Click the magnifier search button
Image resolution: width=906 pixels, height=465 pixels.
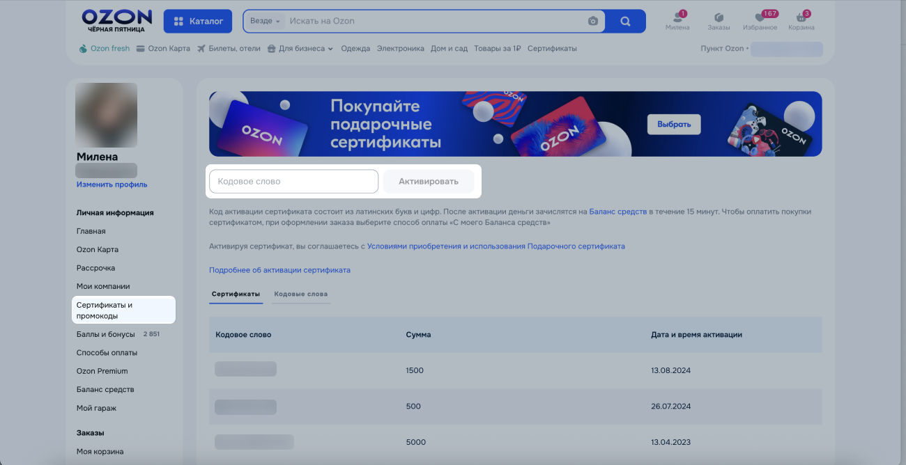pos(625,21)
